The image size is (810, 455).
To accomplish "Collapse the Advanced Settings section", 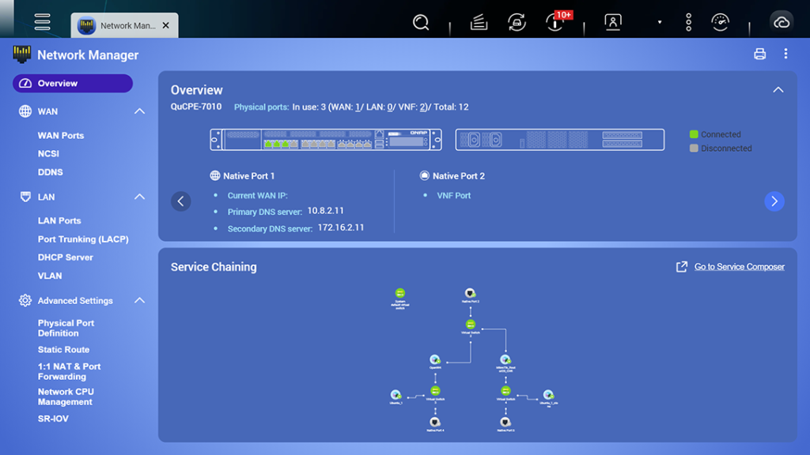I will tap(139, 300).
